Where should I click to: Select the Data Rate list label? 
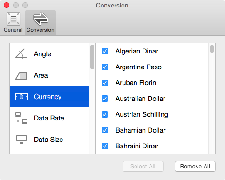tap(49, 118)
